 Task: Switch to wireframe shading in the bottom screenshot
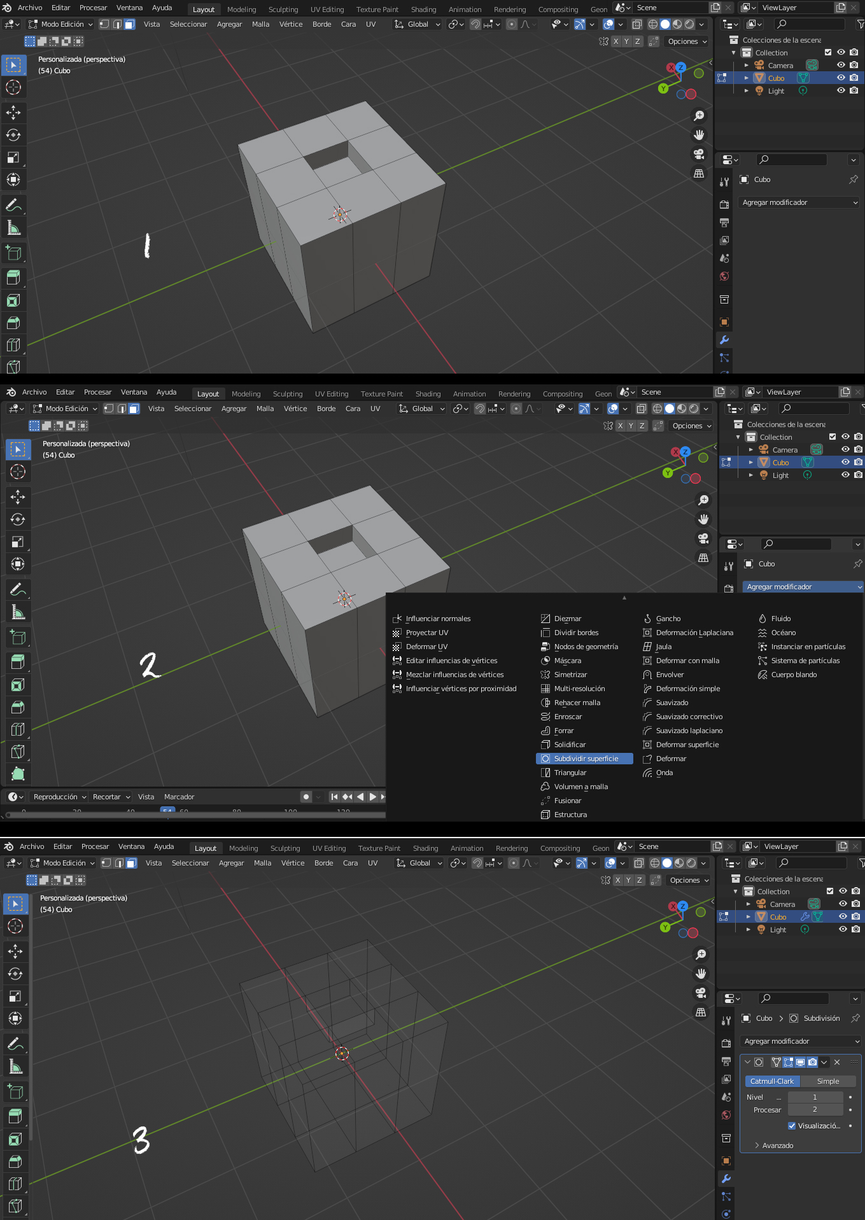[655, 863]
